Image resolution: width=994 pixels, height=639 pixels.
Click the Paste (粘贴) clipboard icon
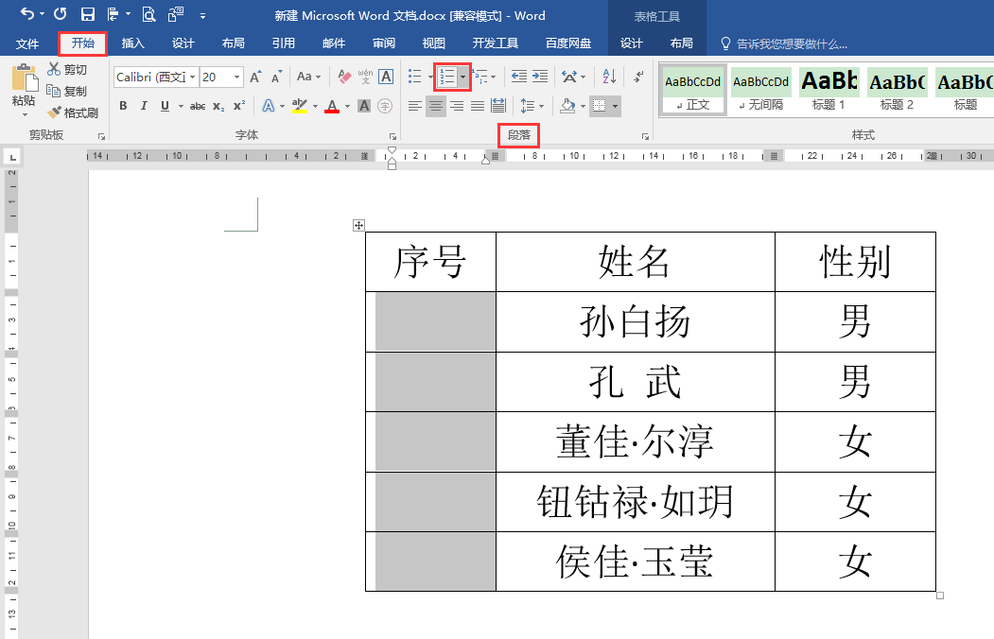24,78
